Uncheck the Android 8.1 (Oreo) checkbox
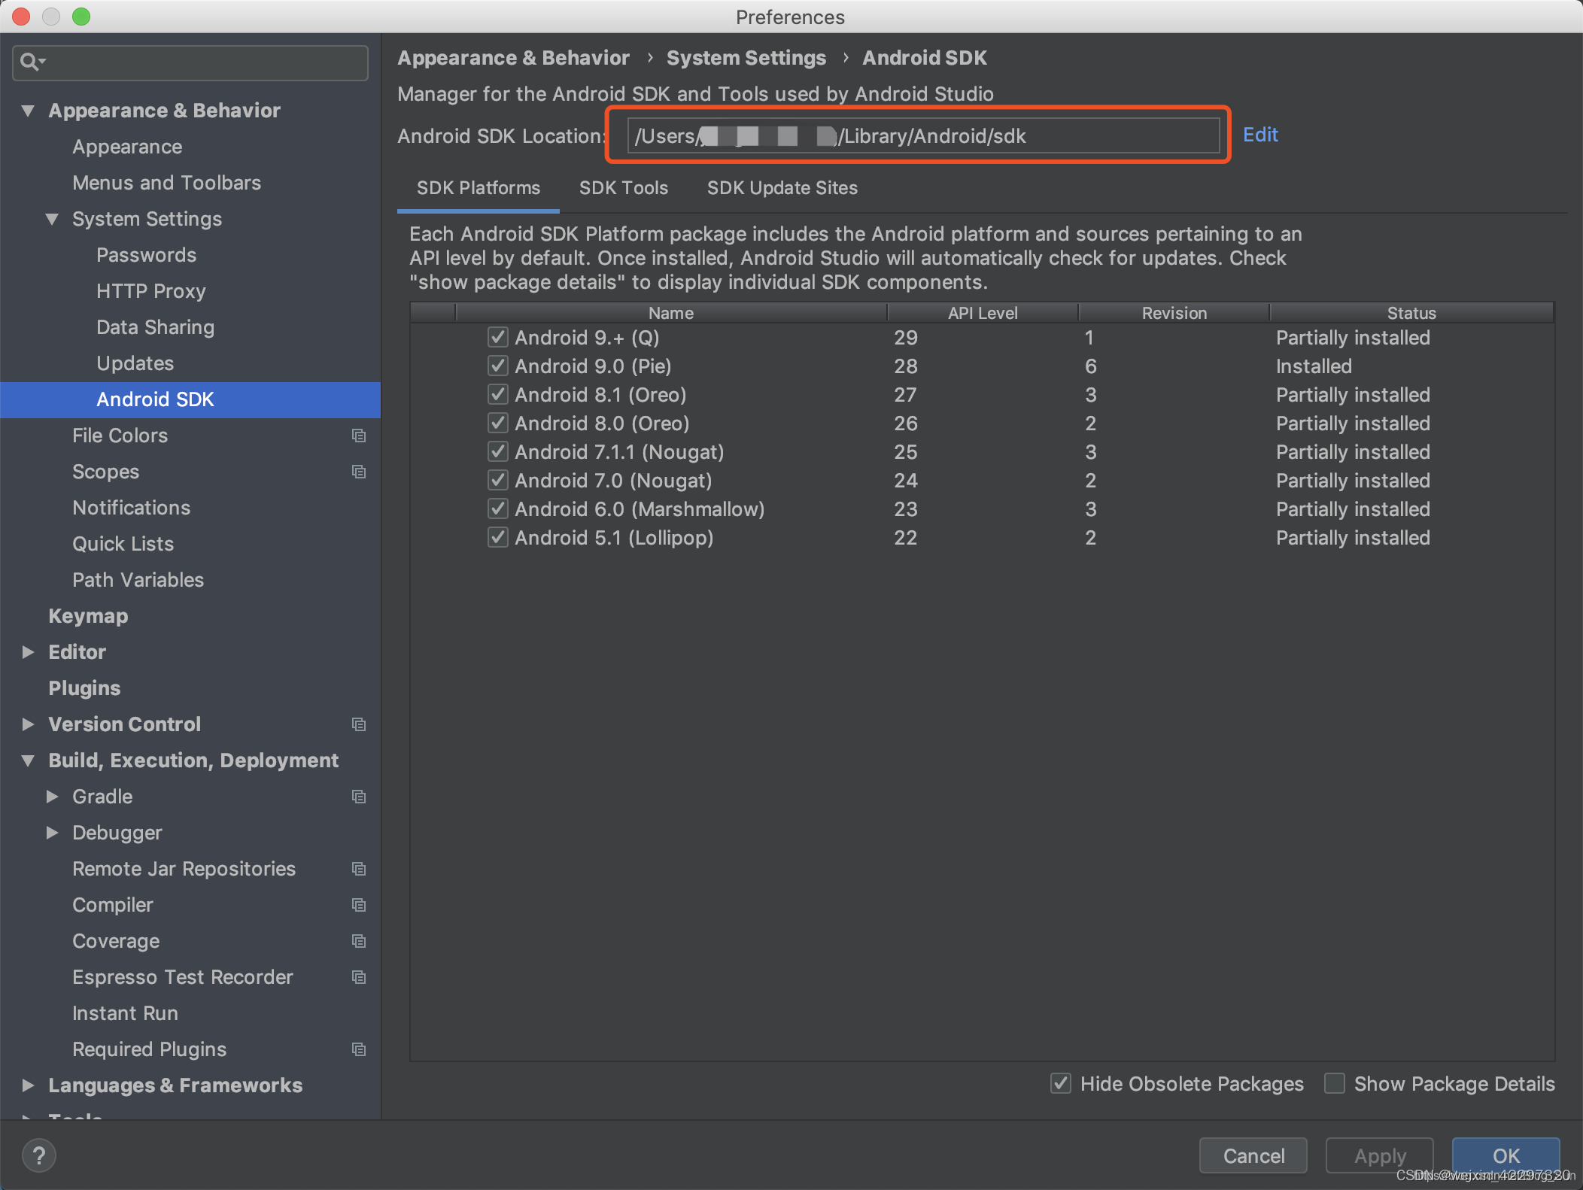Screen dimensions: 1583x1190 497,394
